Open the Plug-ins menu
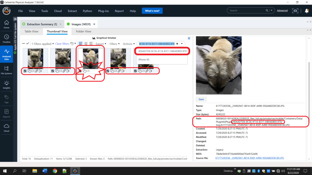Screen dimensions: 312x175 pos(103,11)
